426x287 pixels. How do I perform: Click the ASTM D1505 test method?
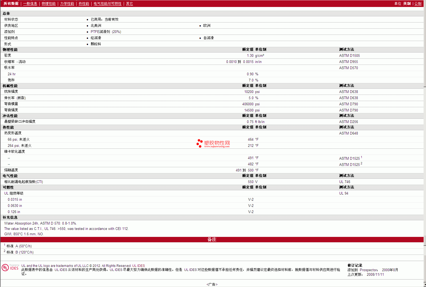click(349, 55)
